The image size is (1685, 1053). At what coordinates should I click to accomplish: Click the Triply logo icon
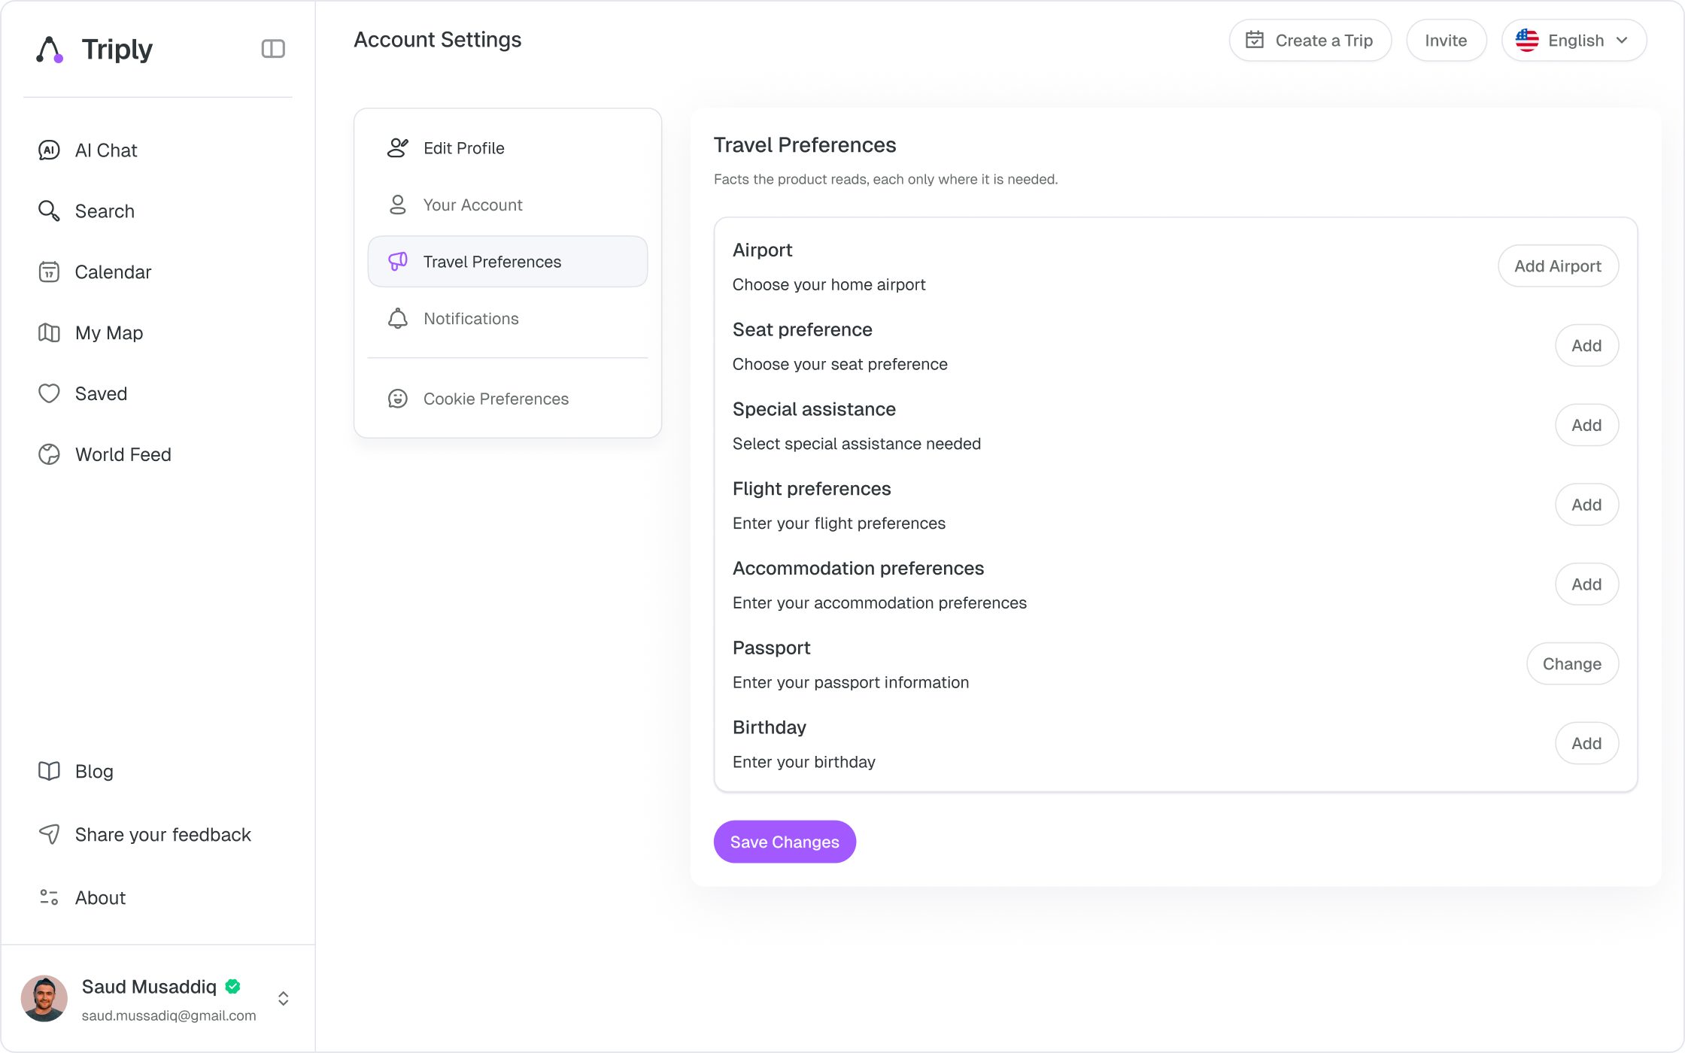pyautogui.click(x=50, y=50)
